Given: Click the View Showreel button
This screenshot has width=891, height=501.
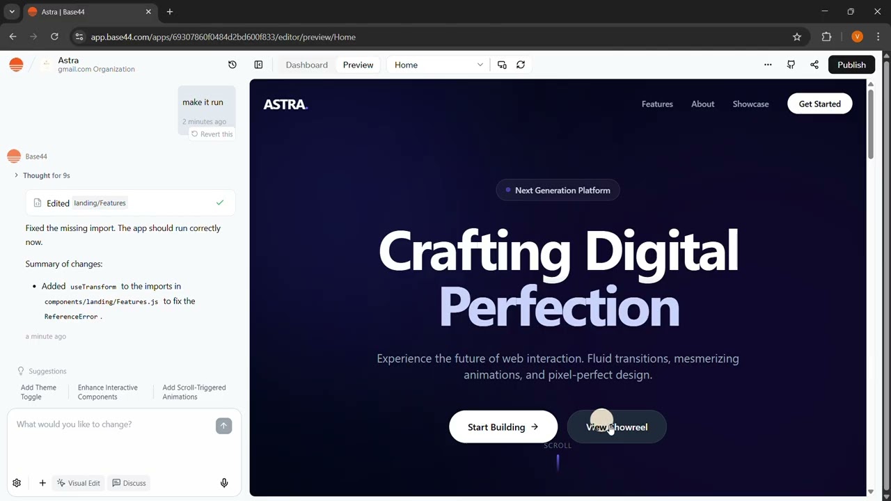Looking at the screenshot, I should tap(617, 427).
